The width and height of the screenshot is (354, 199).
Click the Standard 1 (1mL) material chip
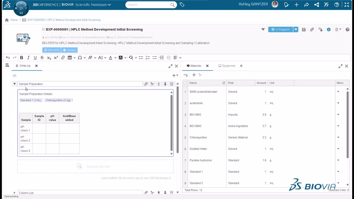(31, 100)
